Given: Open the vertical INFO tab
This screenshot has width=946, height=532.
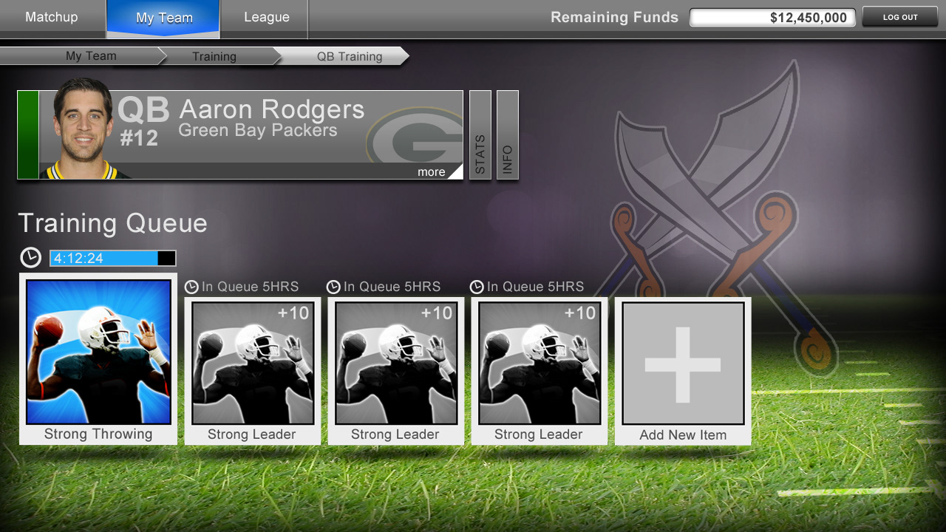Looking at the screenshot, I should 508,134.
